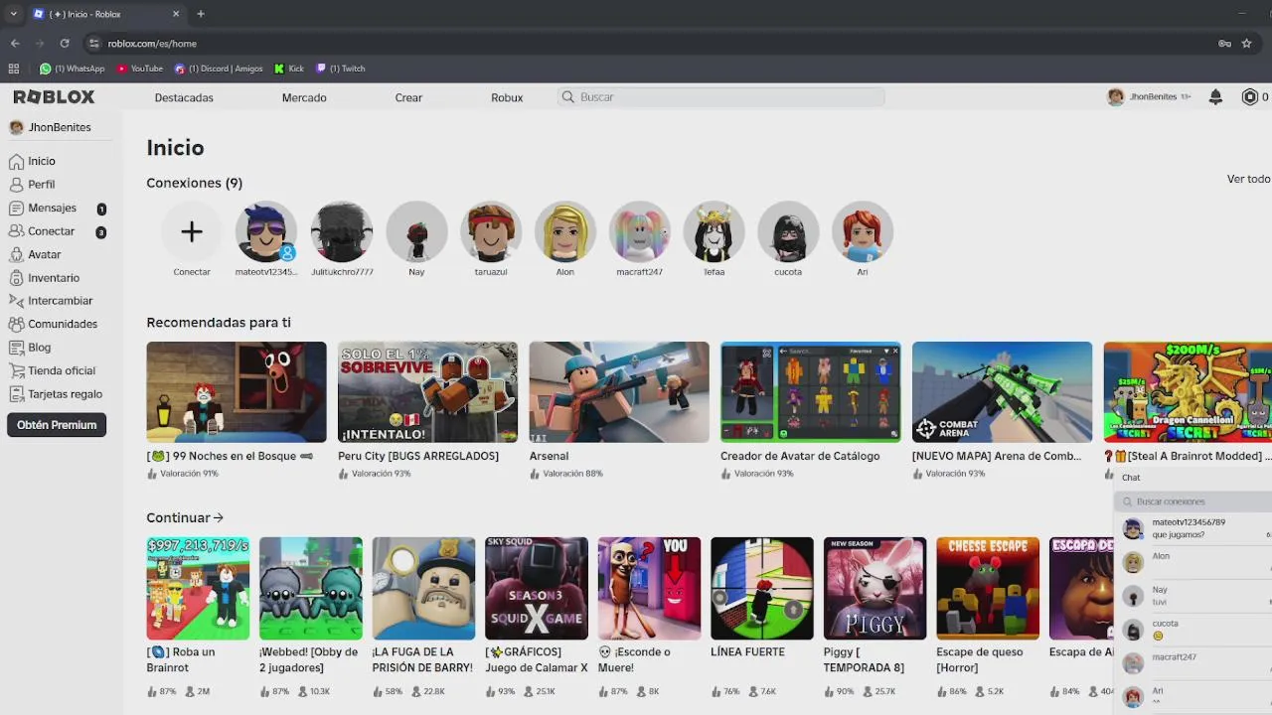Viewport: 1272px width, 715px height.
Task: Open Crear menu
Action: (408, 97)
